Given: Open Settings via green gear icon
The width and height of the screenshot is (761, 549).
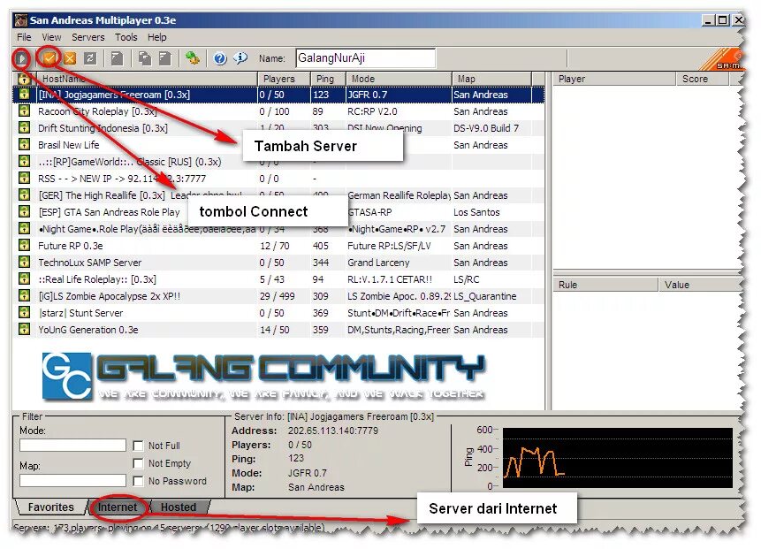Looking at the screenshot, I should (193, 58).
